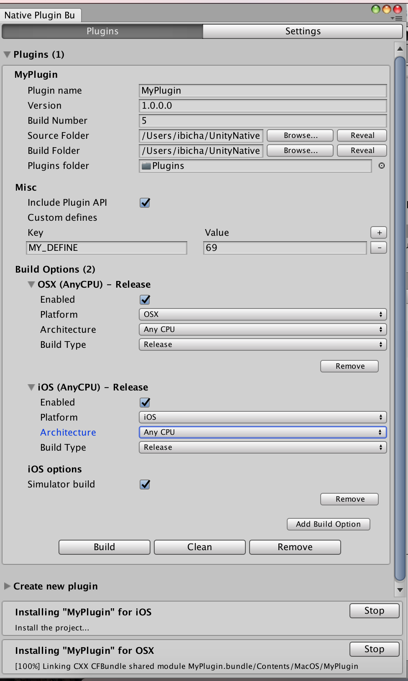Screen dimensions: 408x681
Task: Open the panel options menu icon
Action: (x=396, y=18)
